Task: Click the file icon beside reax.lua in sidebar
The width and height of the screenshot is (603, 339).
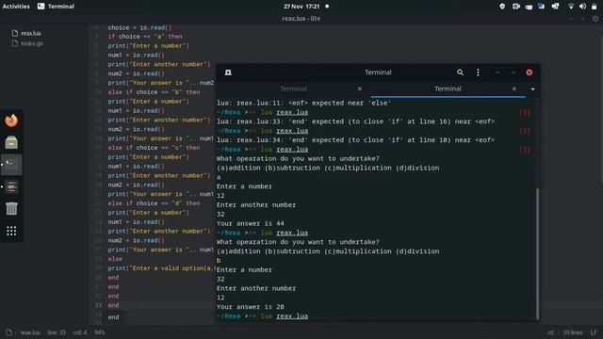Action: click(15, 34)
